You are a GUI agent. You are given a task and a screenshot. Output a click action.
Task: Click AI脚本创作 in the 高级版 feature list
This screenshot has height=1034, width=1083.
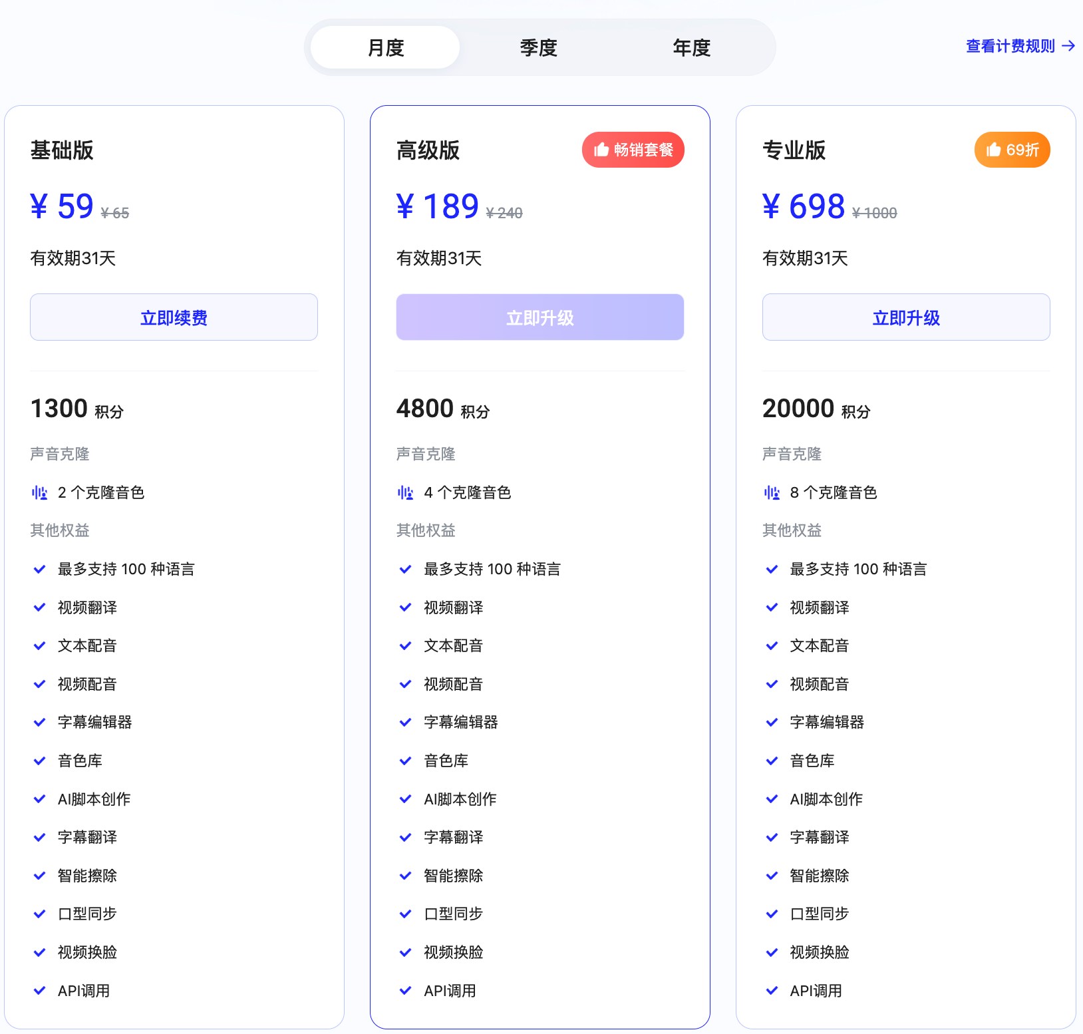[x=460, y=799]
